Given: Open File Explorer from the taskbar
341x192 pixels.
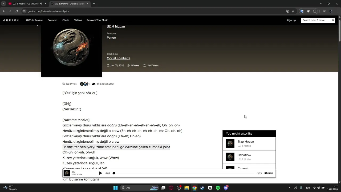Looking at the screenshot, I should [186, 188].
